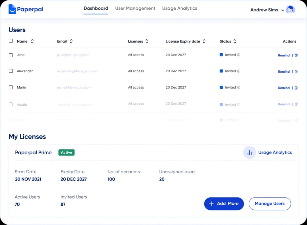Click the green Active license badge
307x225 pixels.
click(x=66, y=152)
